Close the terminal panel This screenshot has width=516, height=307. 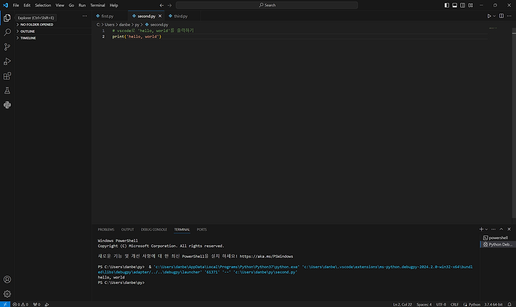pyautogui.click(x=509, y=229)
